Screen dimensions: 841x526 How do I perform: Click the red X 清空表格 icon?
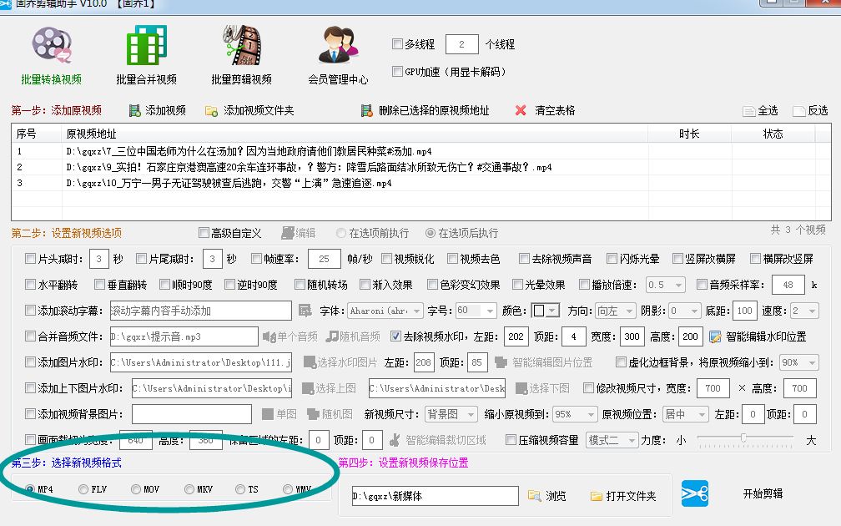[x=521, y=110]
